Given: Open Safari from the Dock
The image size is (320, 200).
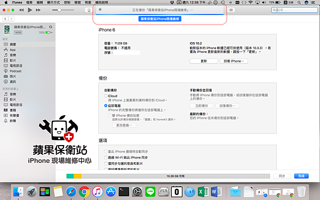Looking at the screenshot, I should click(71, 191).
